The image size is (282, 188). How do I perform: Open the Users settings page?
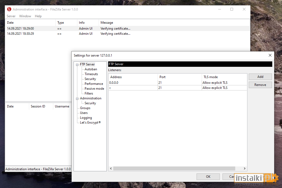coord(84,113)
